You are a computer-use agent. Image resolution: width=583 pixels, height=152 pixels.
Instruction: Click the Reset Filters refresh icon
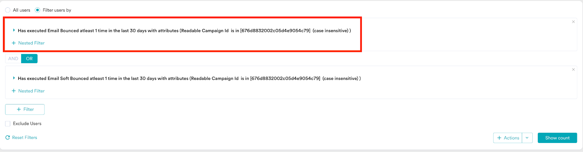[x=8, y=137]
